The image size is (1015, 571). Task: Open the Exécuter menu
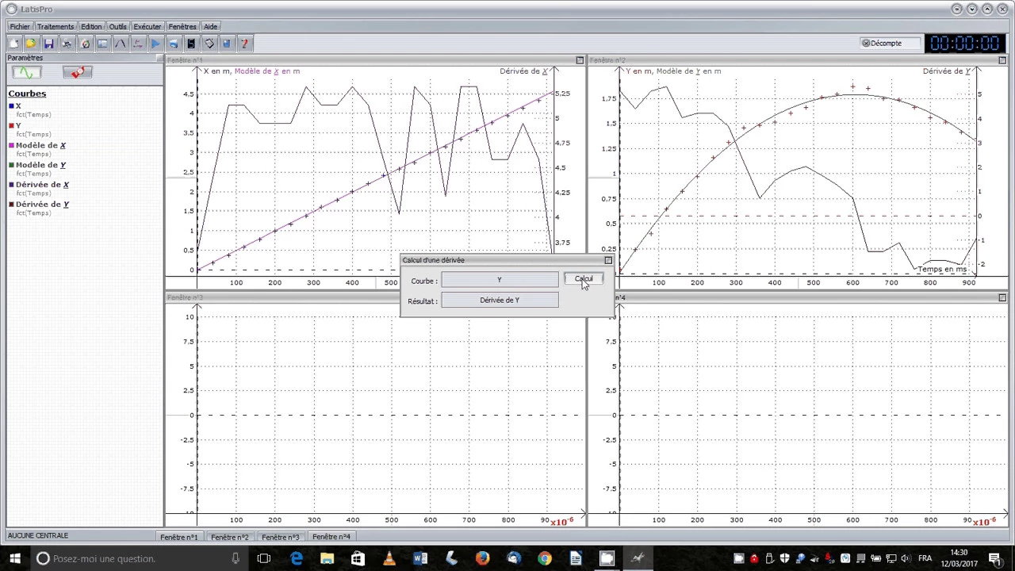coord(147,26)
